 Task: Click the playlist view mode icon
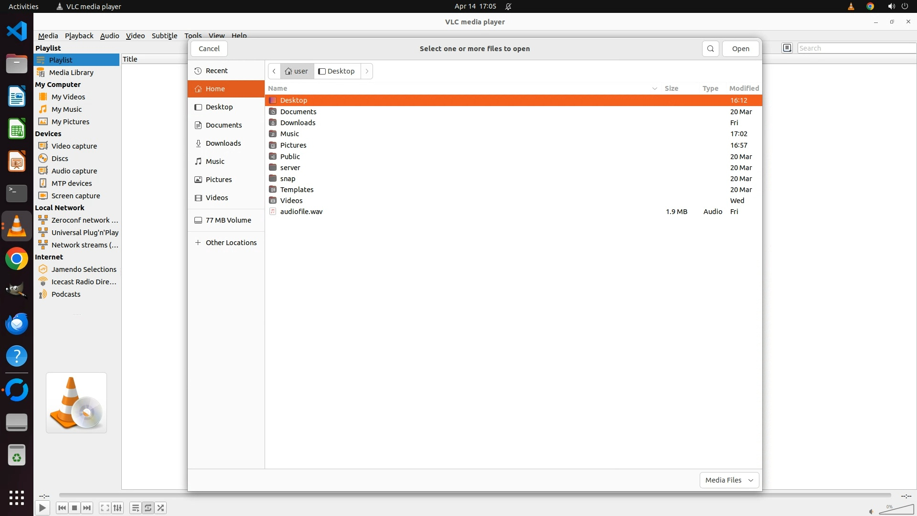[787, 48]
